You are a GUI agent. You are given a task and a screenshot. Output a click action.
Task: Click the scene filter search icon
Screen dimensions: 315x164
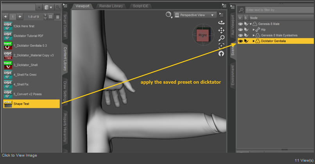[x=241, y=10]
